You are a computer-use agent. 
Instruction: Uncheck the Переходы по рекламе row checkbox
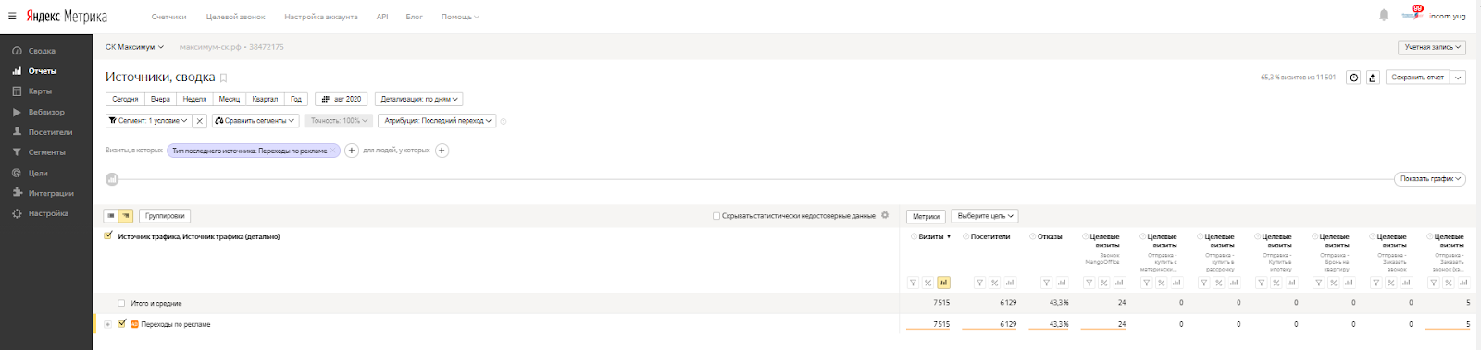[x=122, y=323]
